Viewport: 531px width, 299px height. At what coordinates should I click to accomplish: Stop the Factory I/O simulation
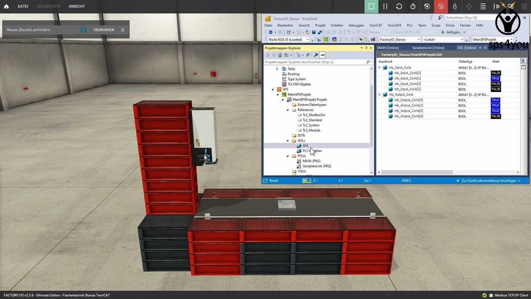click(x=371, y=6)
